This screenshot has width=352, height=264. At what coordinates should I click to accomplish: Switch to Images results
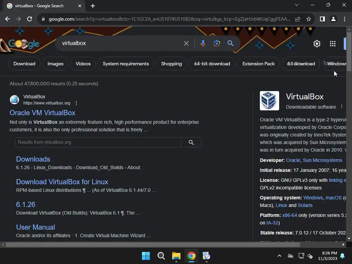click(x=55, y=64)
